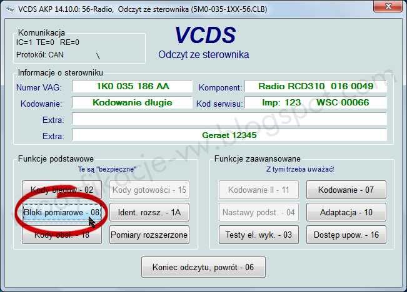Click the large VCDS logo text
Screen dimensions: 407x292
tap(205, 35)
